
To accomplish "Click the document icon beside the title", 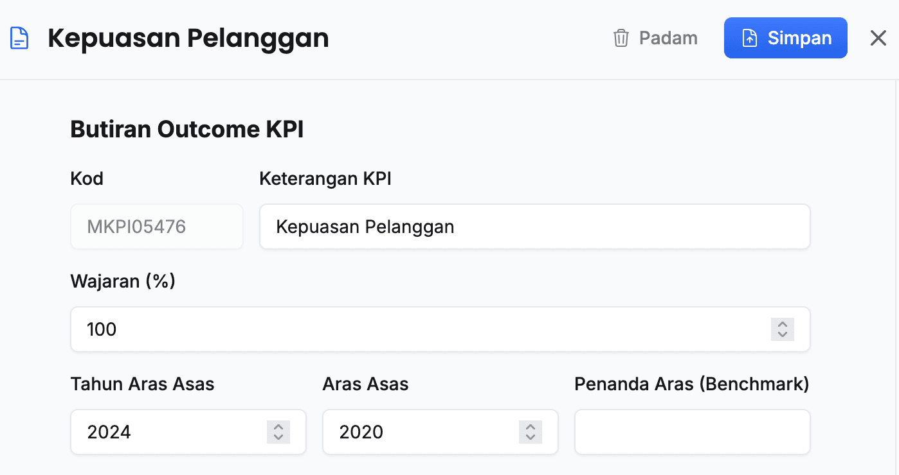I will (19, 39).
